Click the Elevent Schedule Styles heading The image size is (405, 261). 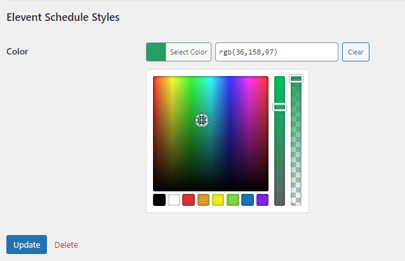(x=63, y=17)
